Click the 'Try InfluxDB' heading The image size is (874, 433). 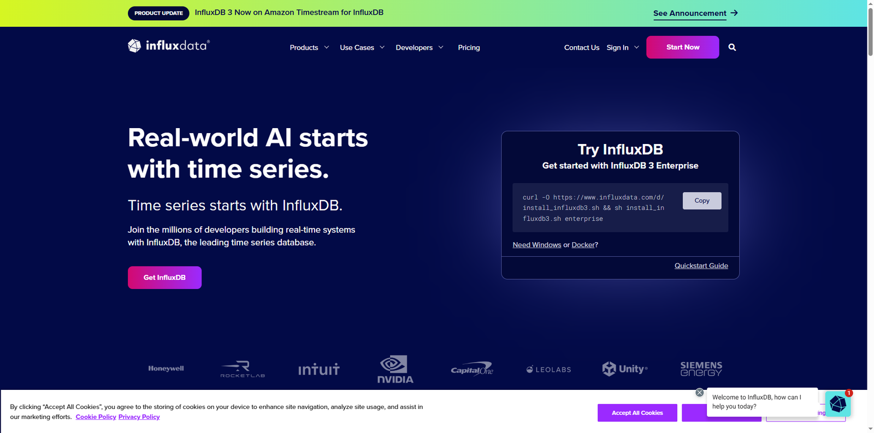pos(621,149)
